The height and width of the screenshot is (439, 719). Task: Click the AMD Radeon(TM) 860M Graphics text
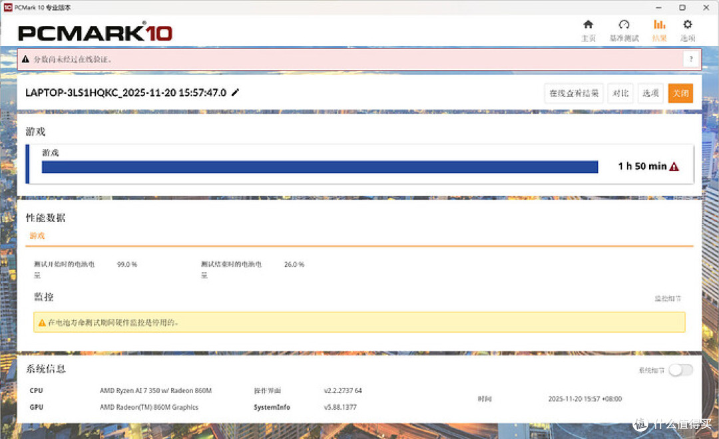click(x=149, y=407)
